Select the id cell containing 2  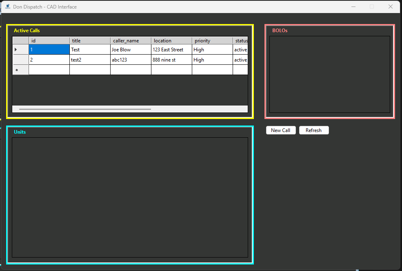click(x=49, y=59)
